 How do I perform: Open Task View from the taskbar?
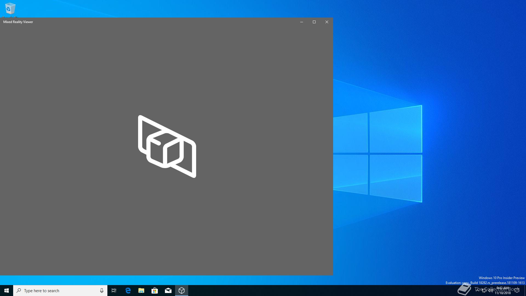pos(114,291)
